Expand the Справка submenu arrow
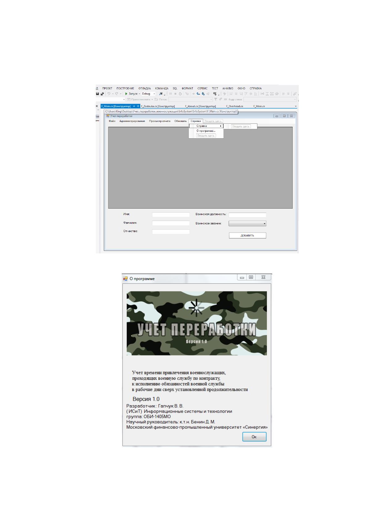The height and width of the screenshot is (520, 368). click(221, 126)
